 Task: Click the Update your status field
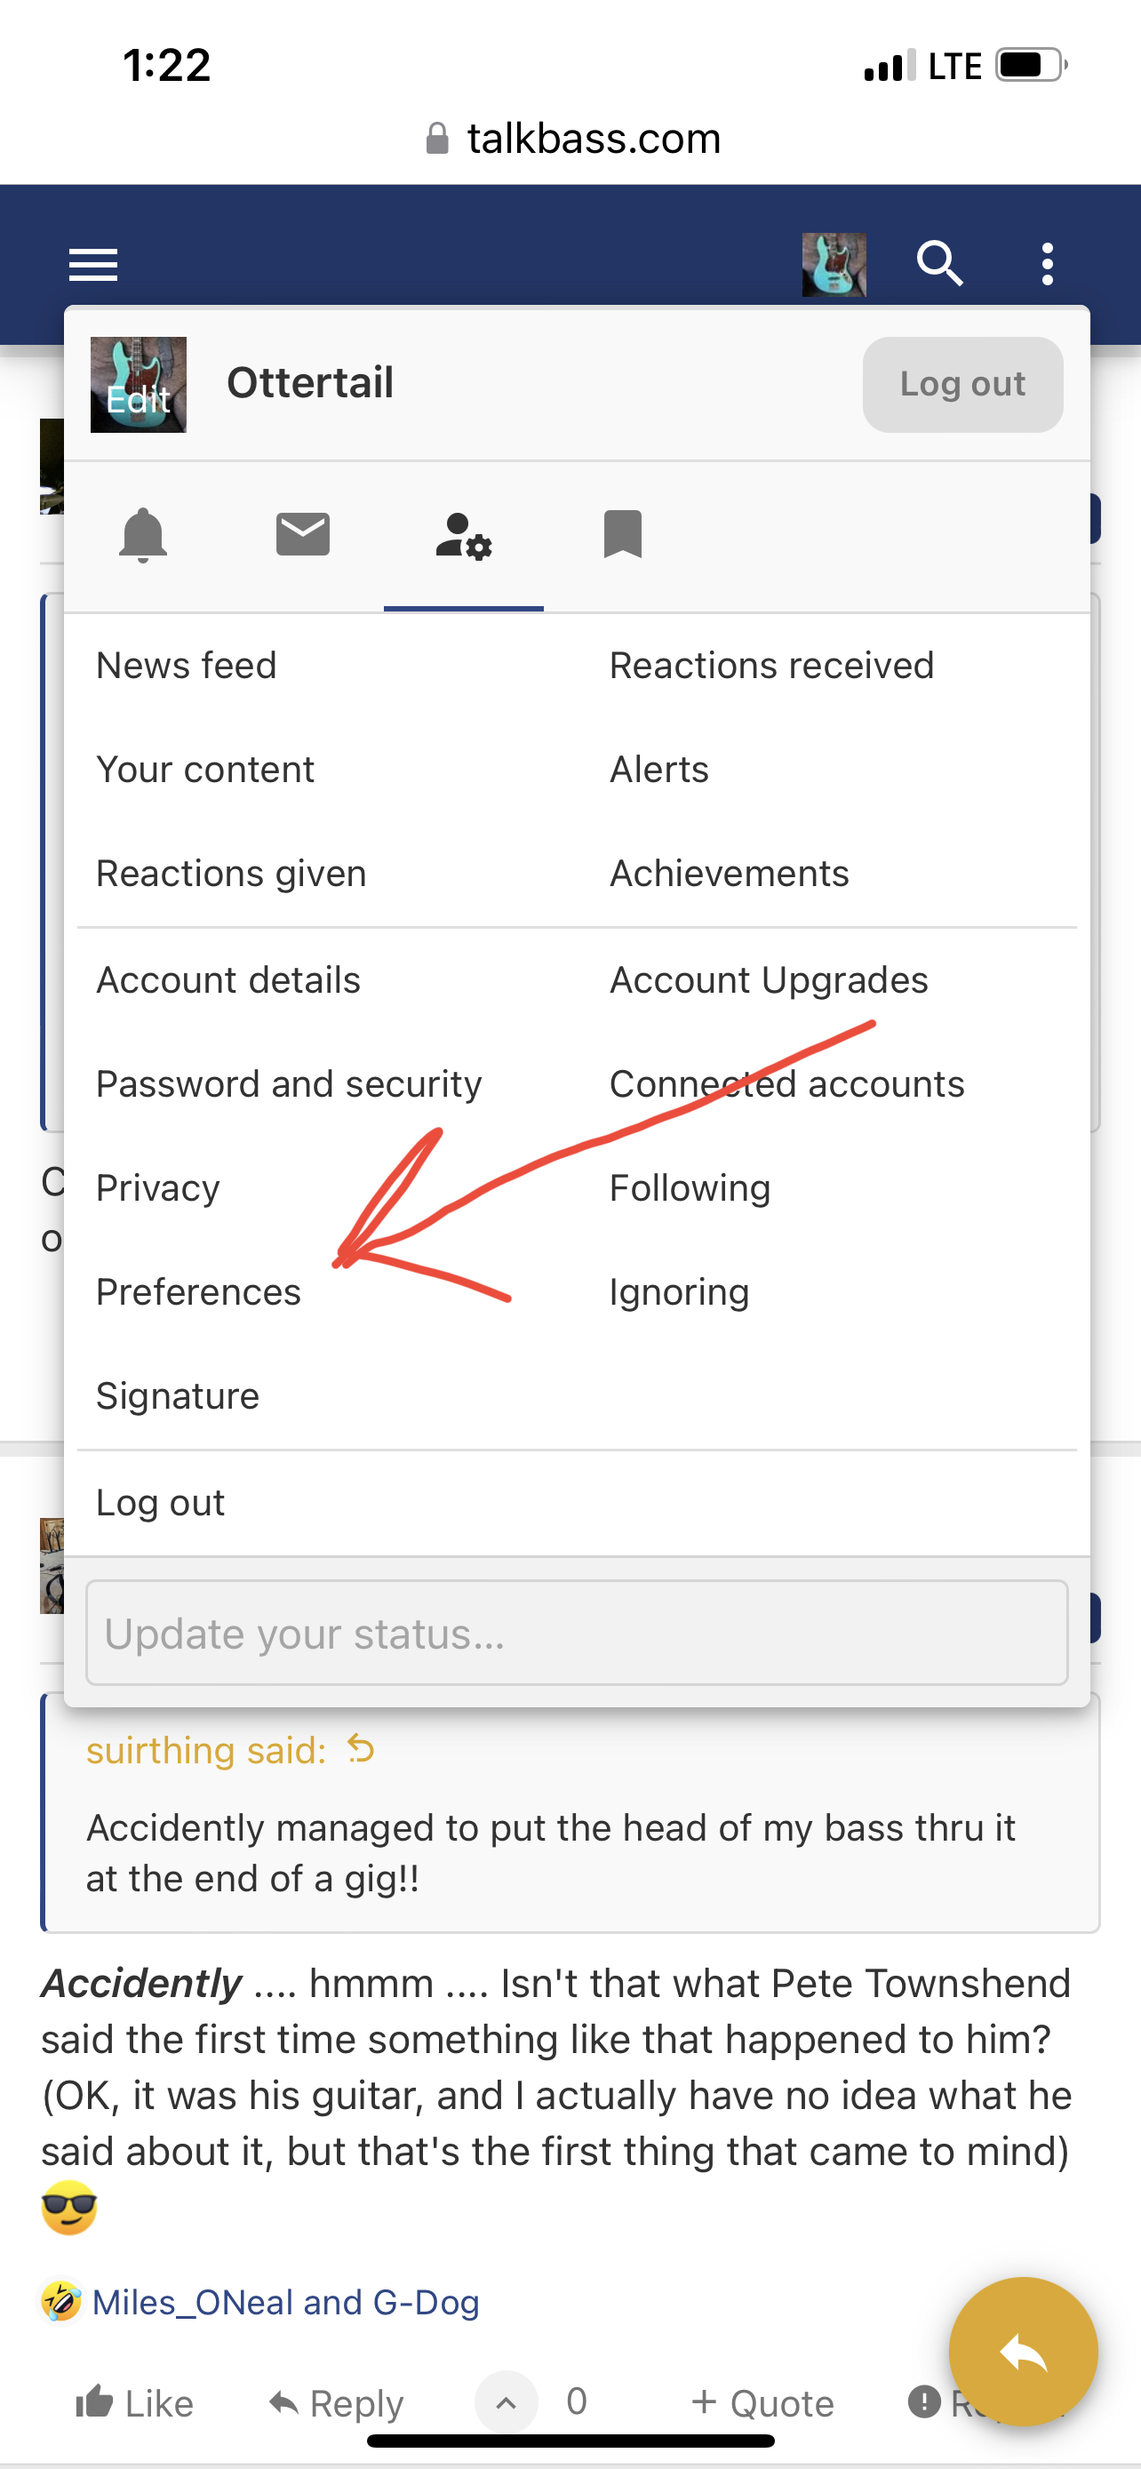tap(577, 1633)
